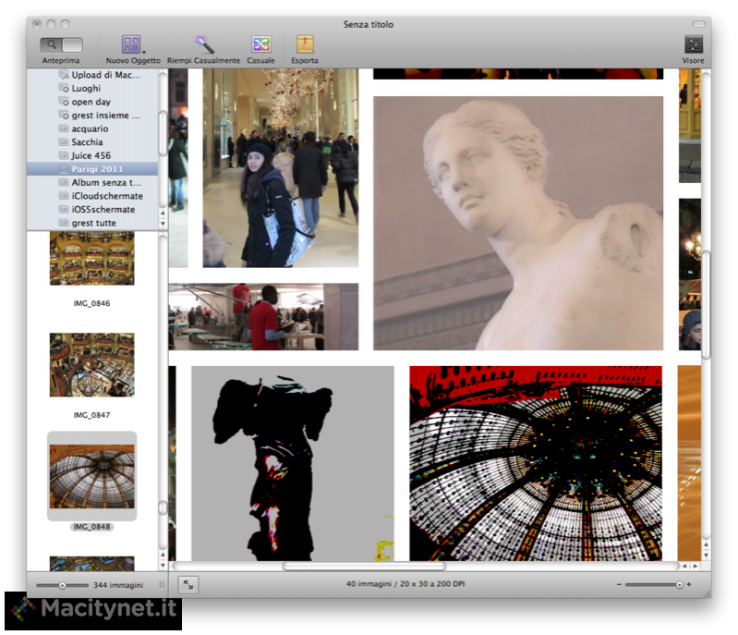Viewport: 738px width, 635px height.
Task: Click the Casuale shuffle icon
Action: coord(261,44)
